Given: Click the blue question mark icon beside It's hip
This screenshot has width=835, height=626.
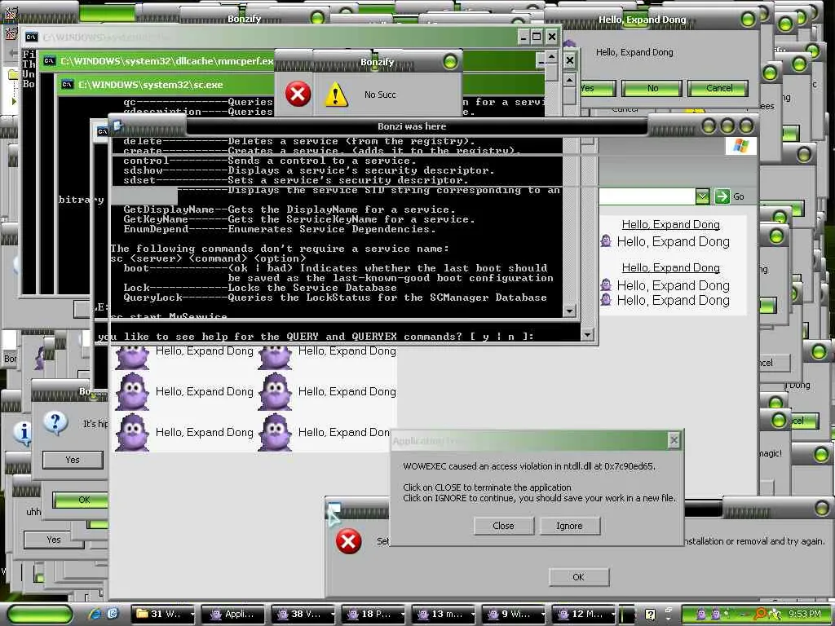Looking at the screenshot, I should pos(55,424).
